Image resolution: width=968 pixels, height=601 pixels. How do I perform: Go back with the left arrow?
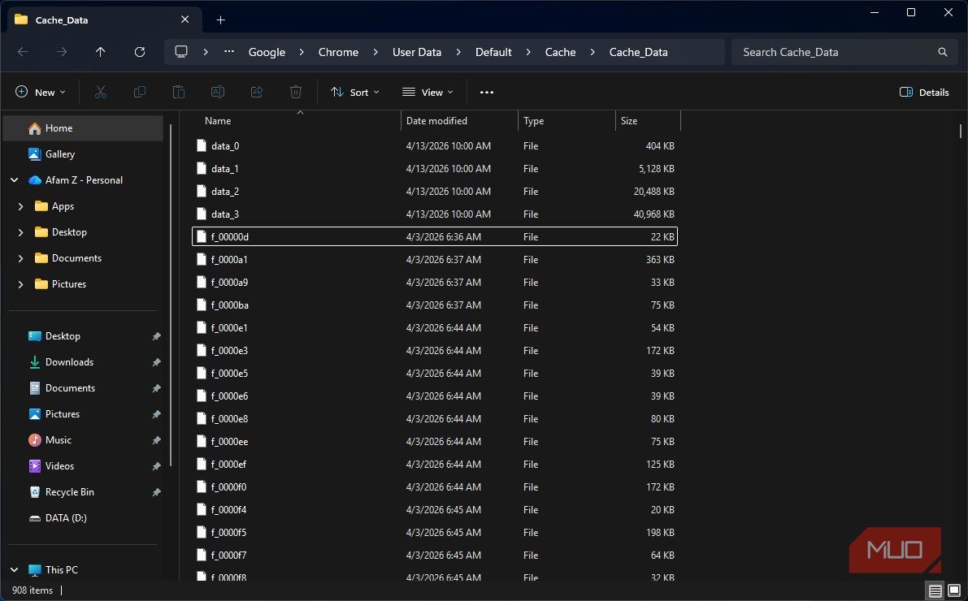tap(23, 52)
